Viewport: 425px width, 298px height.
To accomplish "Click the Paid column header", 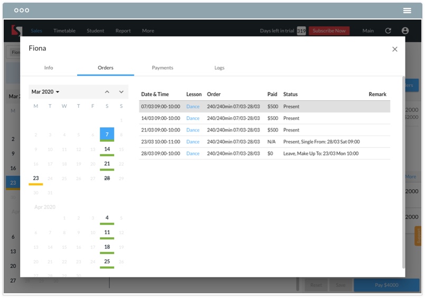I will (x=272, y=94).
